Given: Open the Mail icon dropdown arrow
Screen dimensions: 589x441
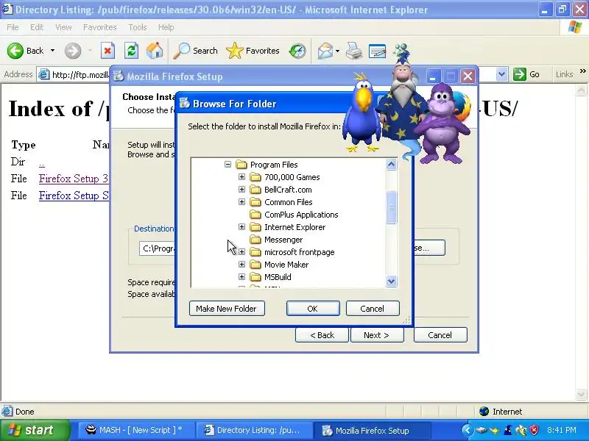Looking at the screenshot, I should (337, 51).
